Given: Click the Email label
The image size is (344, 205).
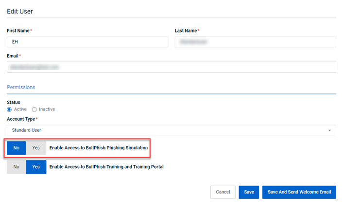Looking at the screenshot, I should pyautogui.click(x=13, y=56).
